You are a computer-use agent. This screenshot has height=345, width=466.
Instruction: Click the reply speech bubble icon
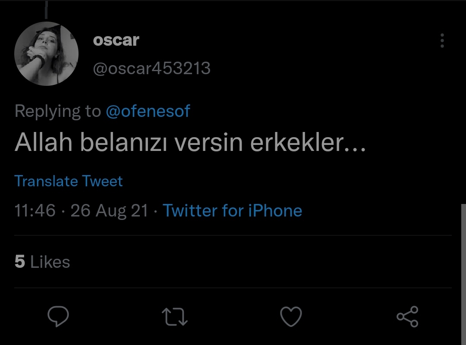[58, 317]
